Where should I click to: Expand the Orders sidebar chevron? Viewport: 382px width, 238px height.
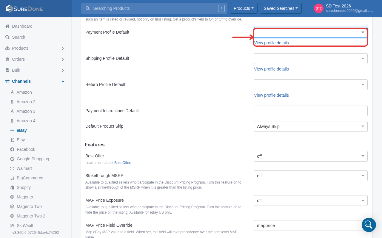[63, 59]
